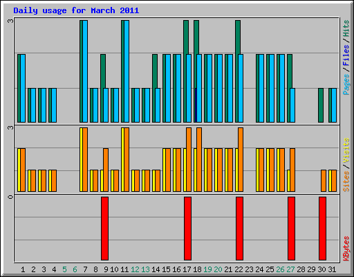
Task: Click the red 'KBytes' legend label
Action: pyautogui.click(x=346, y=249)
